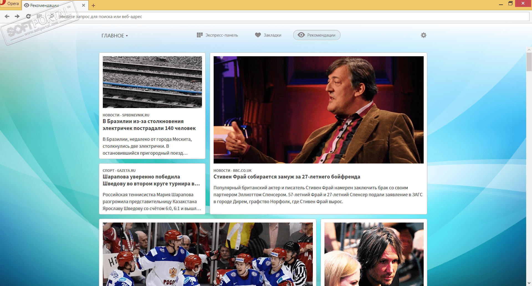Click the НОВОСТИ - SPBDNEVNIK.RU source label
532x286 pixels.
click(x=126, y=115)
